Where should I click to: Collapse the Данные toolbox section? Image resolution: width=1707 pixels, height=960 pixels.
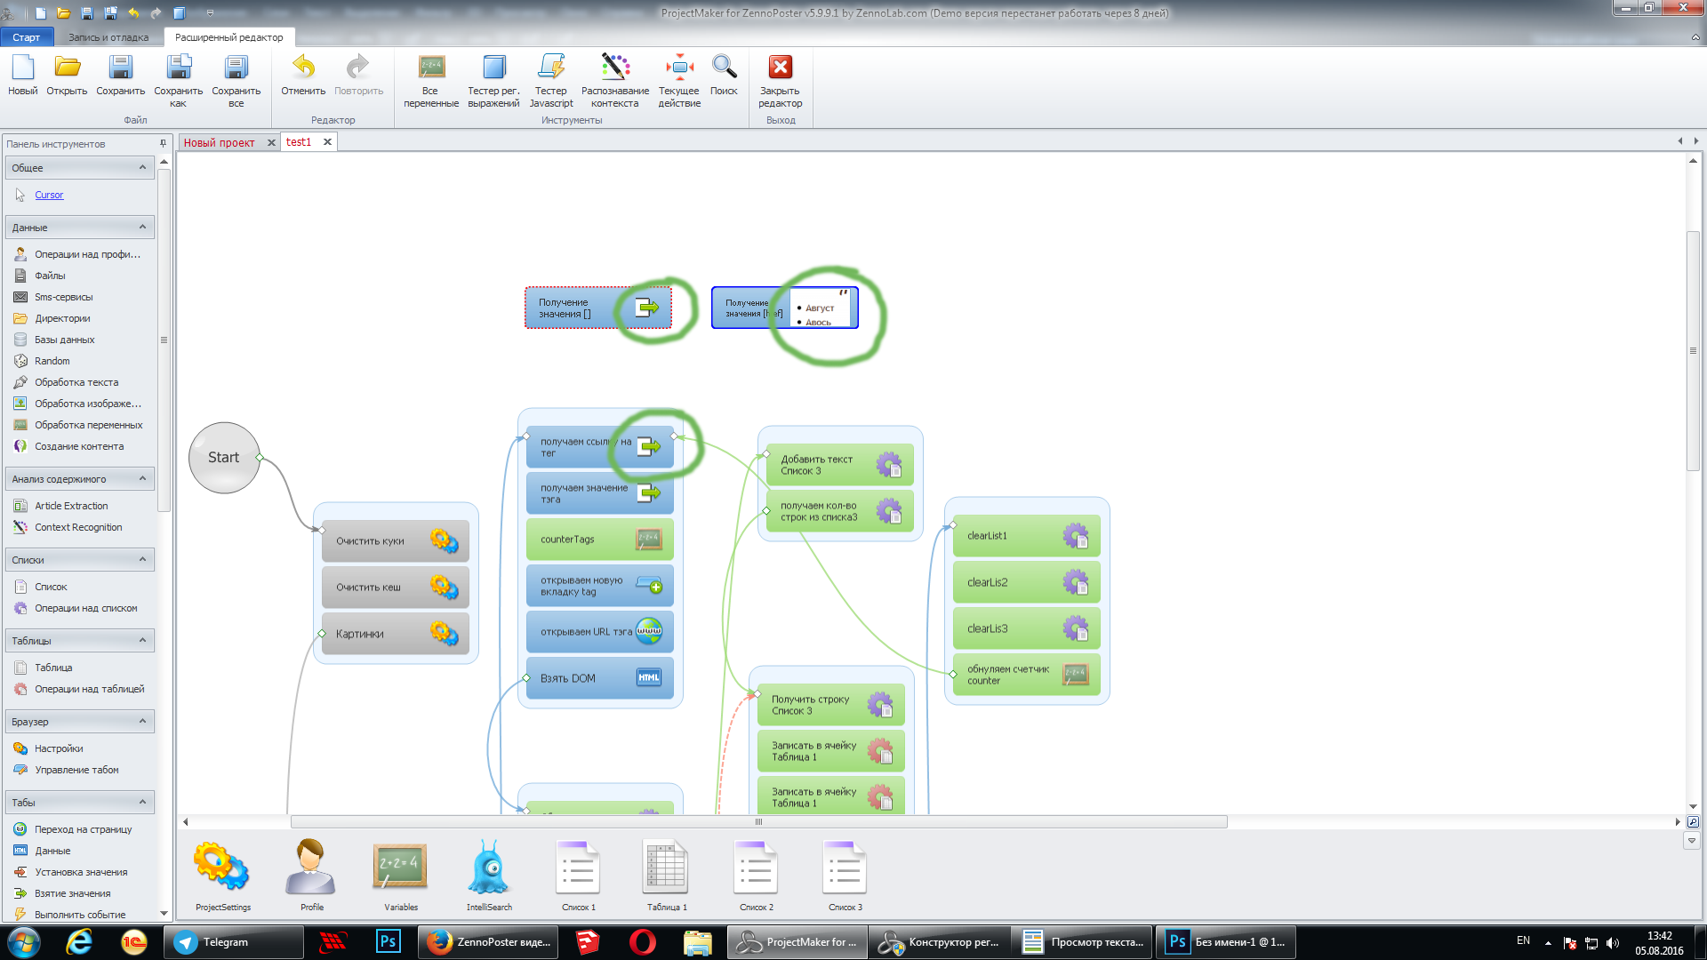click(142, 227)
